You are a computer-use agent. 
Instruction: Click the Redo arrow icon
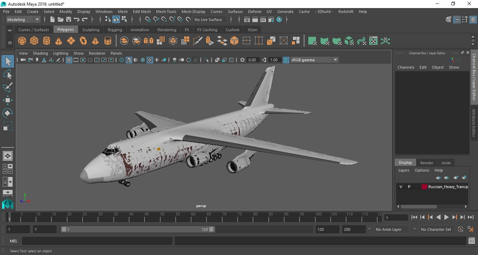click(x=85, y=20)
